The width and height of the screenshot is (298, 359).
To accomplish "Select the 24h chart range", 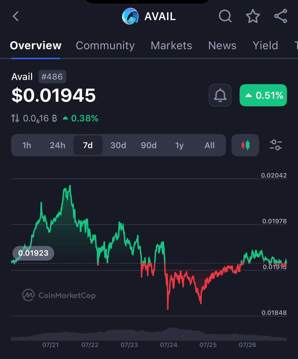I will (x=57, y=145).
